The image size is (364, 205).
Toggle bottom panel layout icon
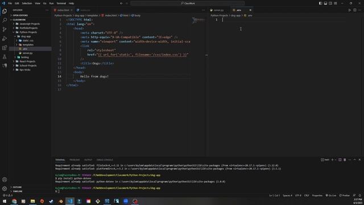(x=325, y=3)
